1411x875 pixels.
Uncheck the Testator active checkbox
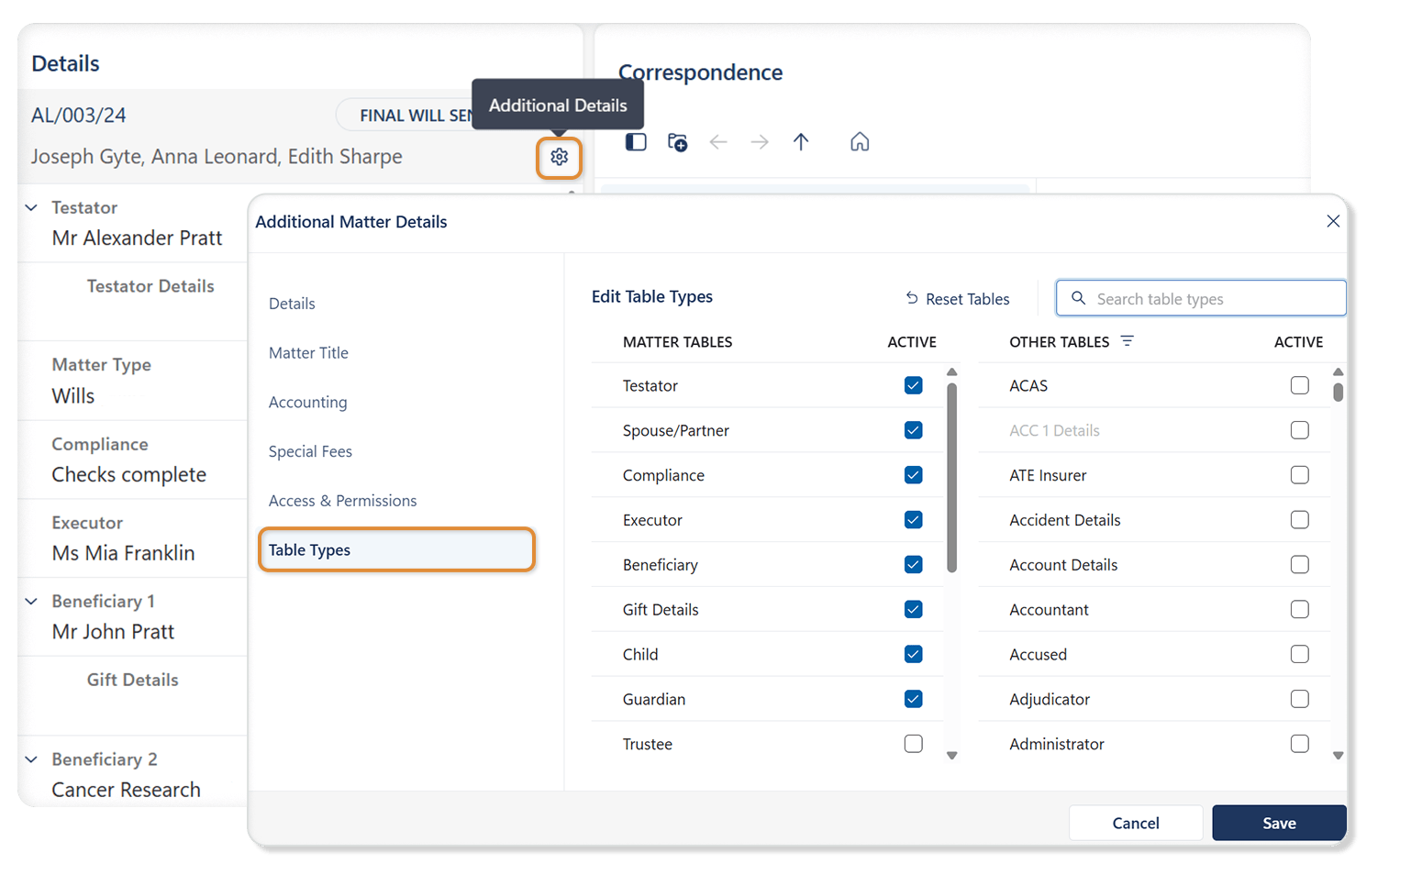coord(913,385)
